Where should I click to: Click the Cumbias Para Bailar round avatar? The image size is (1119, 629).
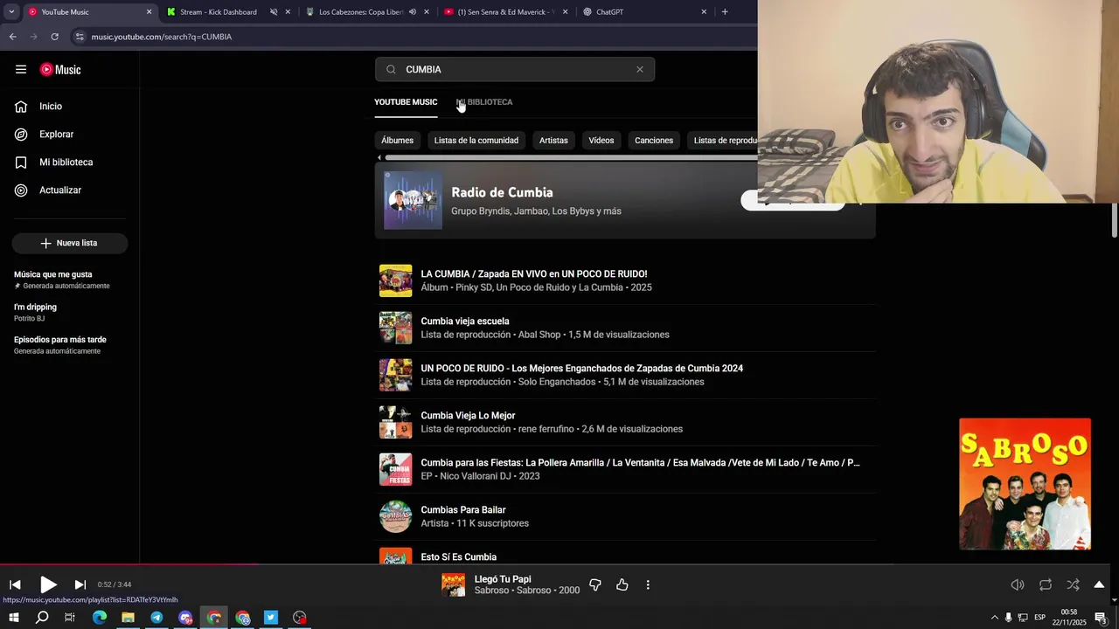point(395,517)
